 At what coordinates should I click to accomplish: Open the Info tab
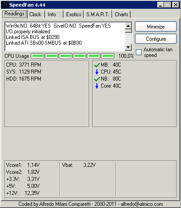point(54,14)
